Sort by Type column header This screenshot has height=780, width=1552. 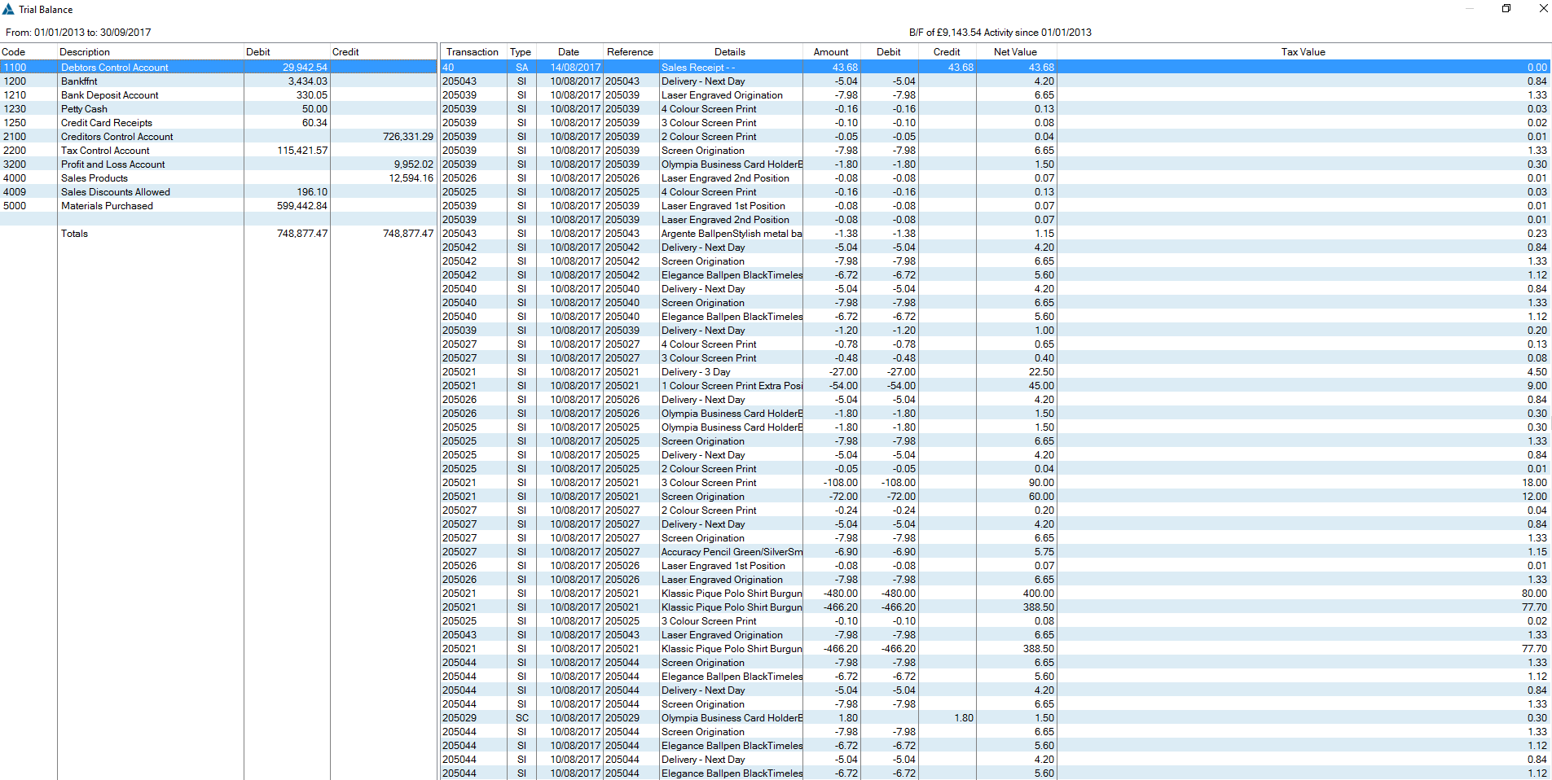click(521, 52)
